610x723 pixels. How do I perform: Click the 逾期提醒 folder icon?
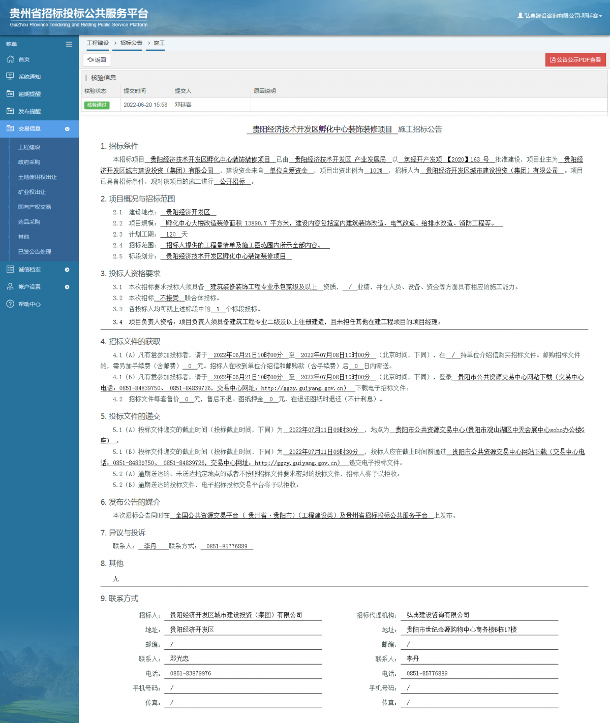click(10, 94)
